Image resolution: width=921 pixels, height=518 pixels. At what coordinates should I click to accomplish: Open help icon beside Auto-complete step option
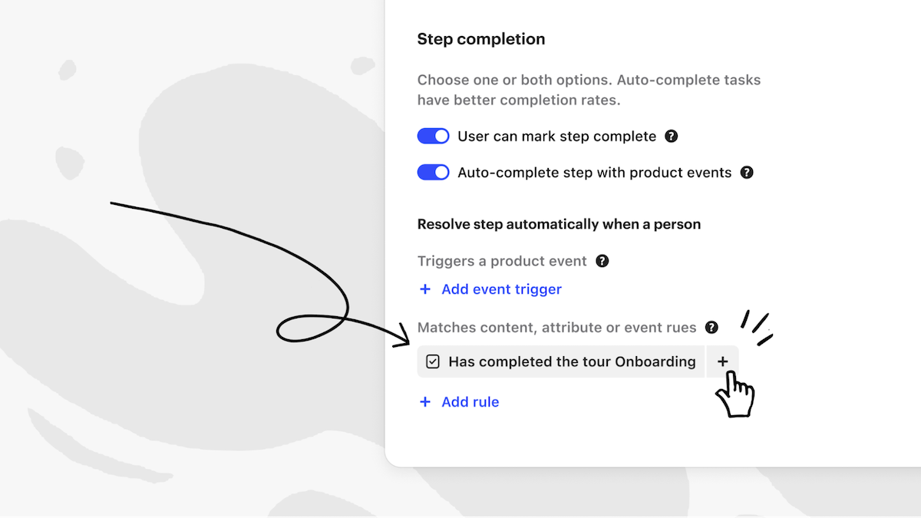[746, 173]
